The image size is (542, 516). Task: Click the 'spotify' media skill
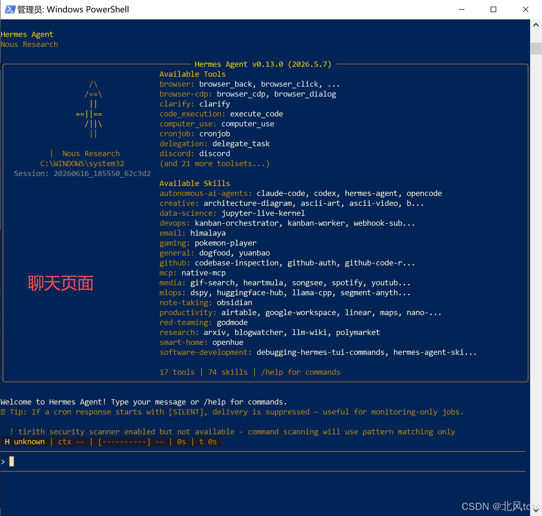point(347,283)
